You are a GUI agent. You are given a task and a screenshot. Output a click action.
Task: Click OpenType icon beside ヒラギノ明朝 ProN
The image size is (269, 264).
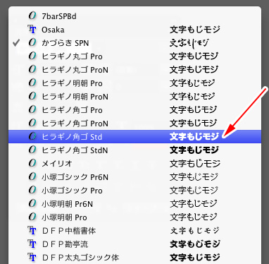click(32, 96)
